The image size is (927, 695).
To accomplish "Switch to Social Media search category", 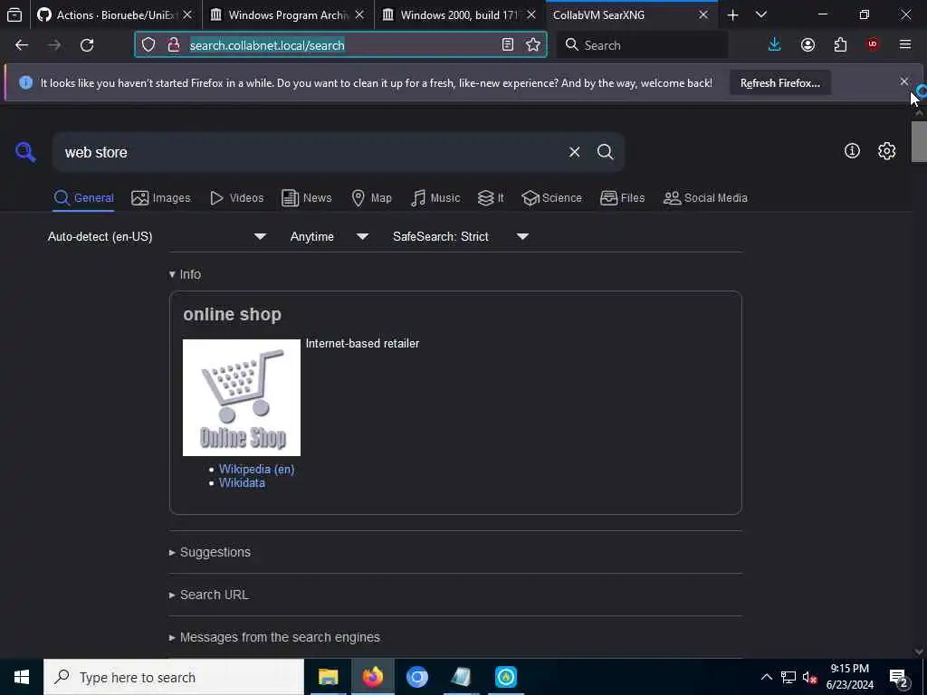I will pyautogui.click(x=705, y=198).
